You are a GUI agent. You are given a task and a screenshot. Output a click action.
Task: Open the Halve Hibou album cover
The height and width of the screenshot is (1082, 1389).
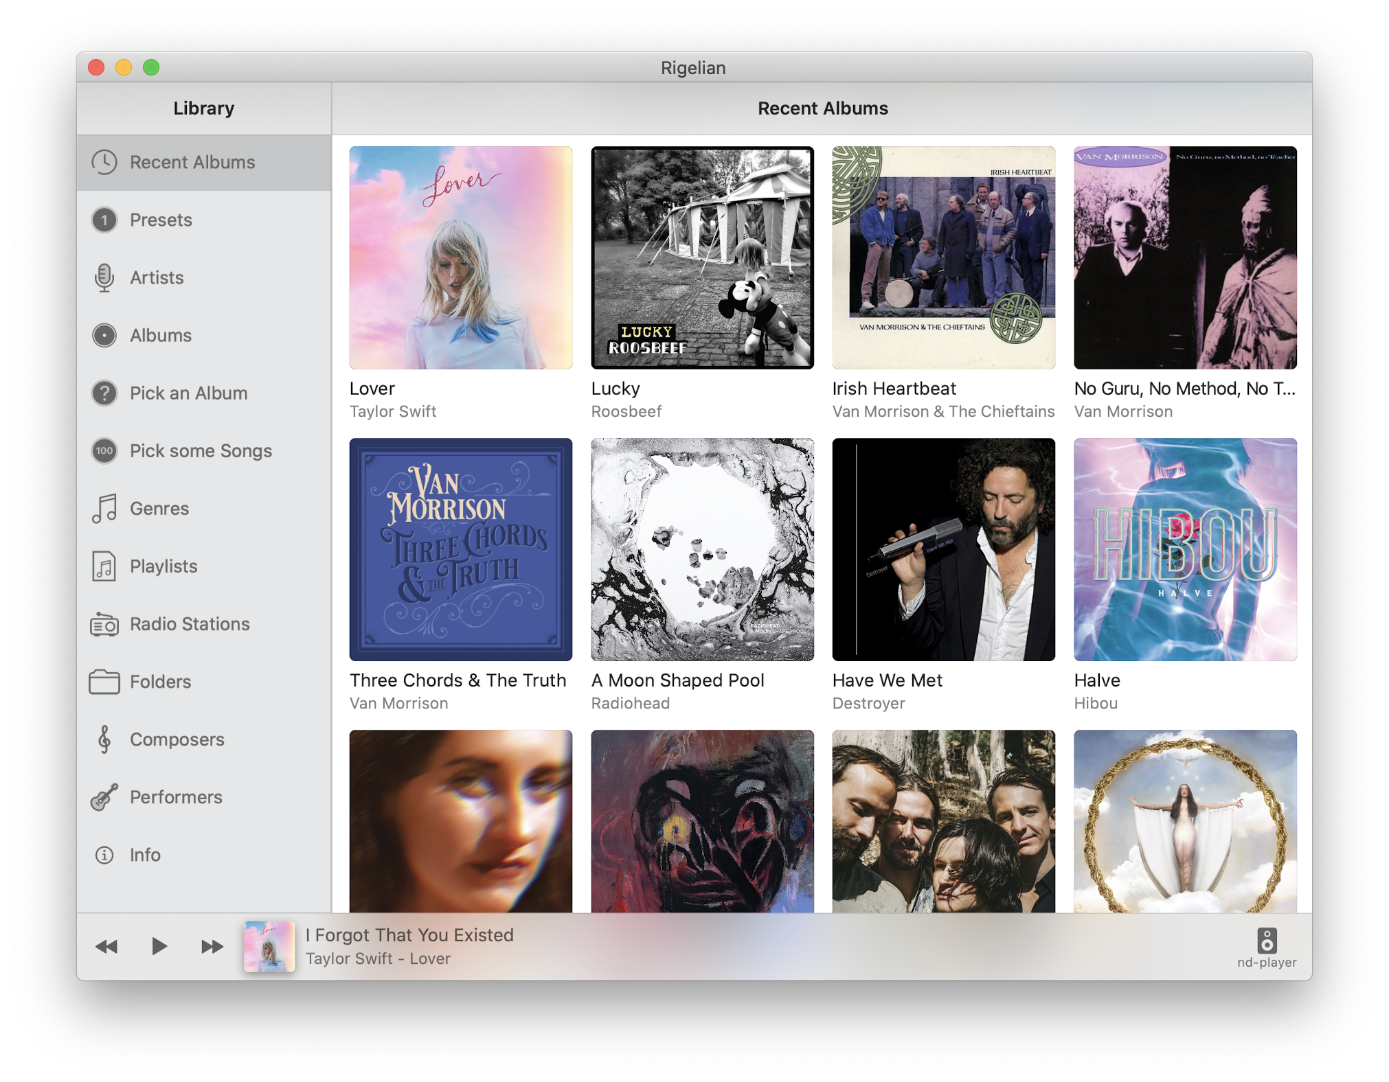point(1186,549)
